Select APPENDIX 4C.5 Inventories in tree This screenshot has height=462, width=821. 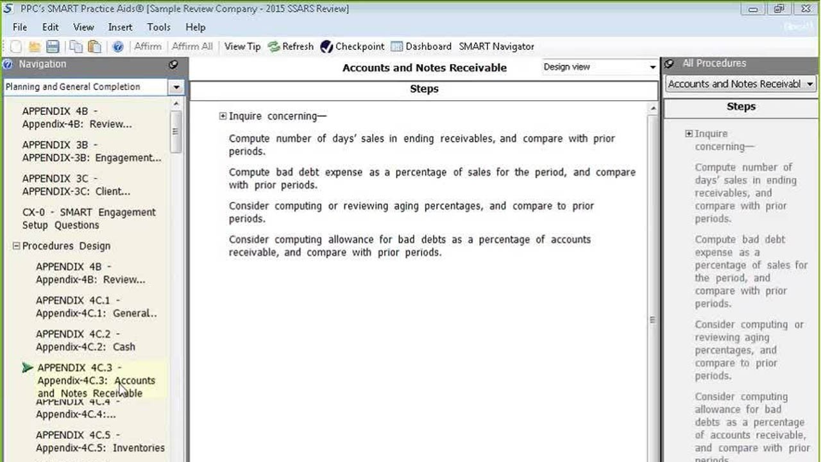100,441
